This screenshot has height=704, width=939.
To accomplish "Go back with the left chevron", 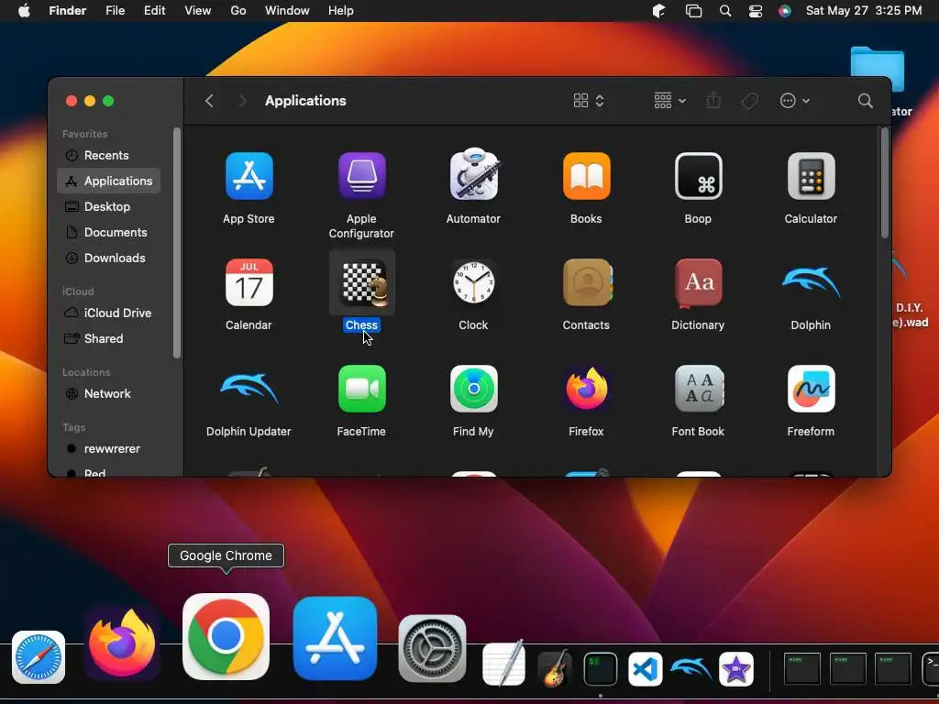I will click(209, 101).
